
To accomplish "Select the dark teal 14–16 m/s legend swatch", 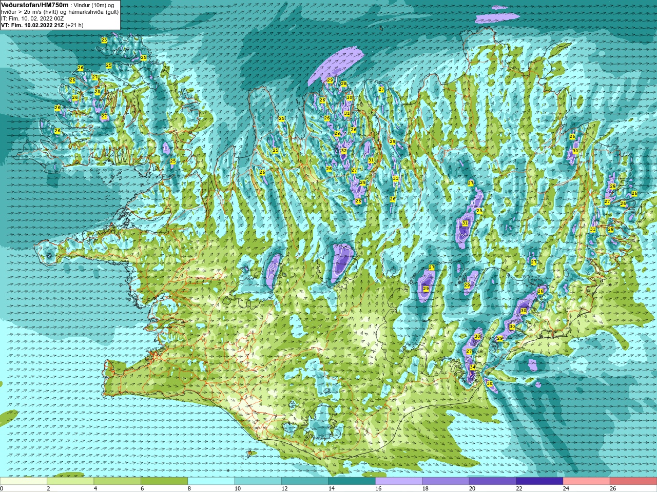I will pos(352,481).
